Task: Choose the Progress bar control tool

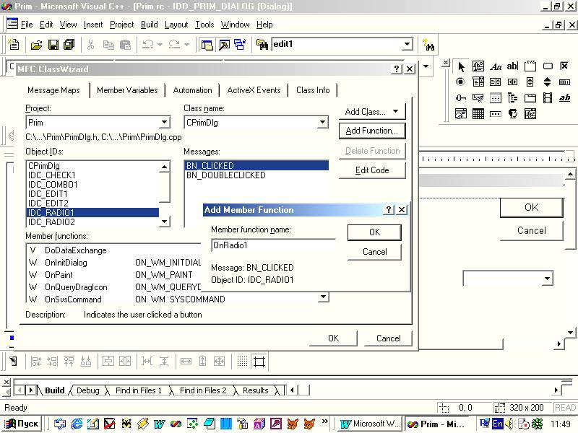Action: [x=564, y=82]
